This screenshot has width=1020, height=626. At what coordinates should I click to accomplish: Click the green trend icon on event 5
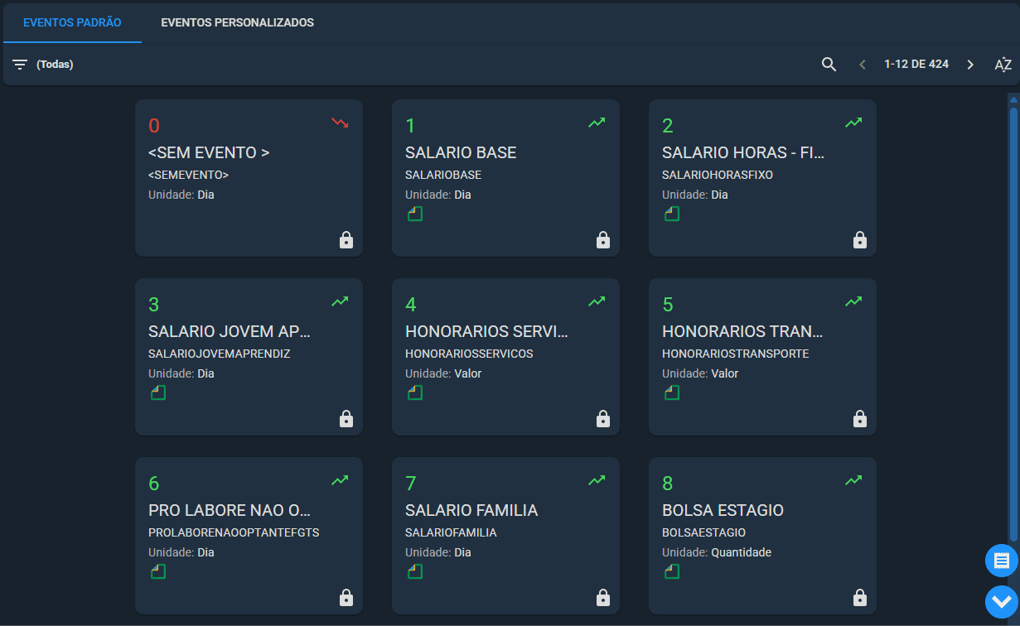pos(853,301)
